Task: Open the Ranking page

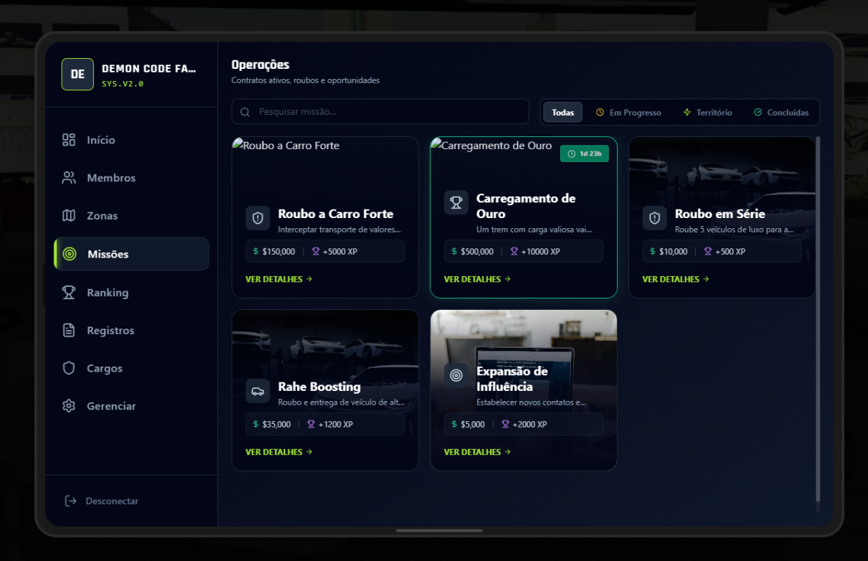Action: pyautogui.click(x=131, y=293)
